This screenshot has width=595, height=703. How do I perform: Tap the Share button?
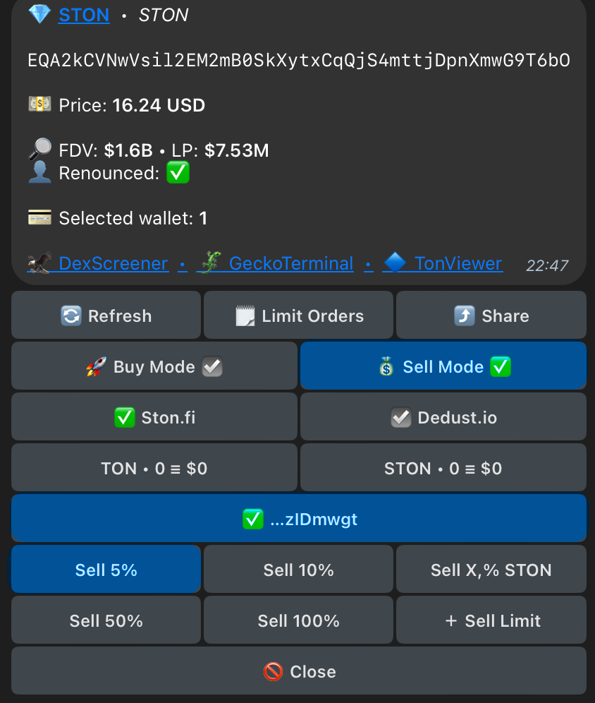(491, 316)
